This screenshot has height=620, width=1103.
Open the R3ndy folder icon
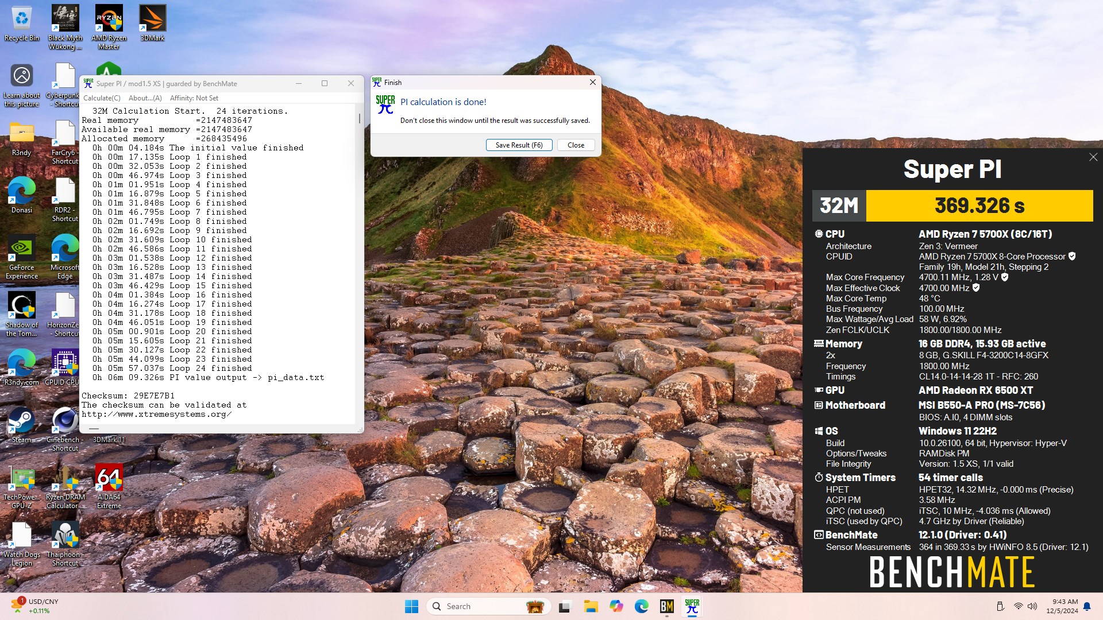coord(22,138)
